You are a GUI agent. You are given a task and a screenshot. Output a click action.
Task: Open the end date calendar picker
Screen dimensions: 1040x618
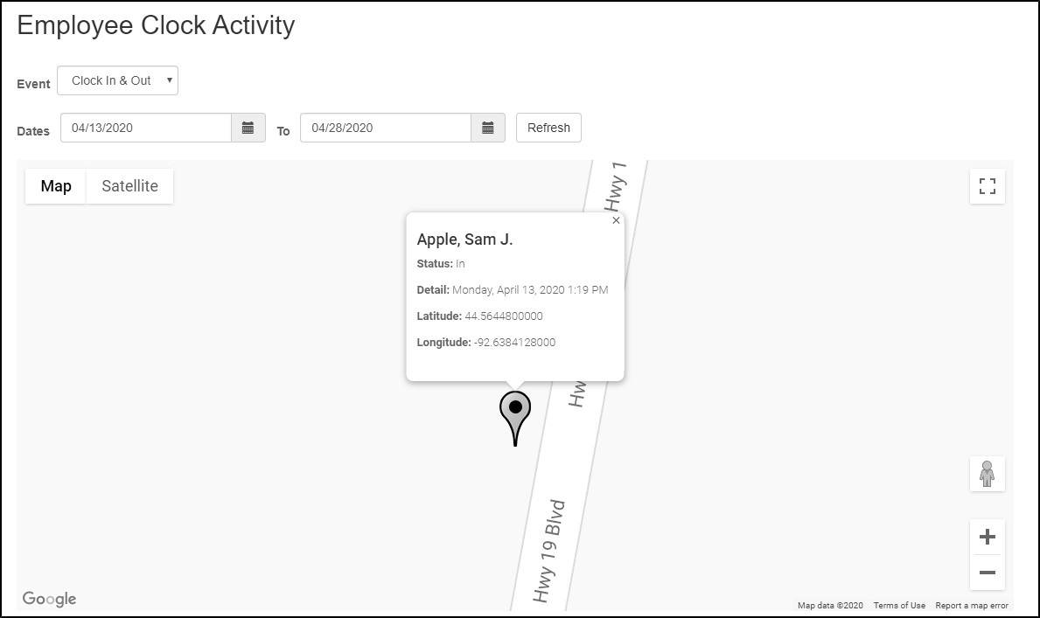click(x=488, y=128)
